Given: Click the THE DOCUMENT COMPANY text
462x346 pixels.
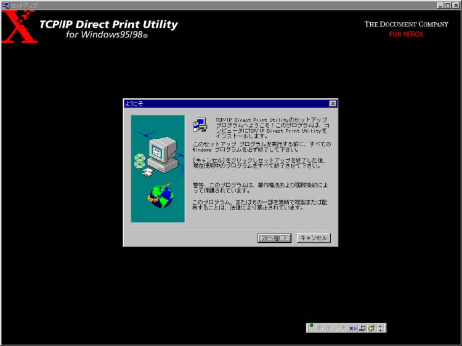Looking at the screenshot, I should click(407, 25).
